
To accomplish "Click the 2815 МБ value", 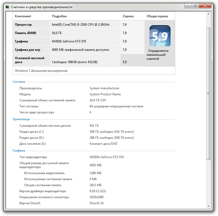I will point(95,185).
